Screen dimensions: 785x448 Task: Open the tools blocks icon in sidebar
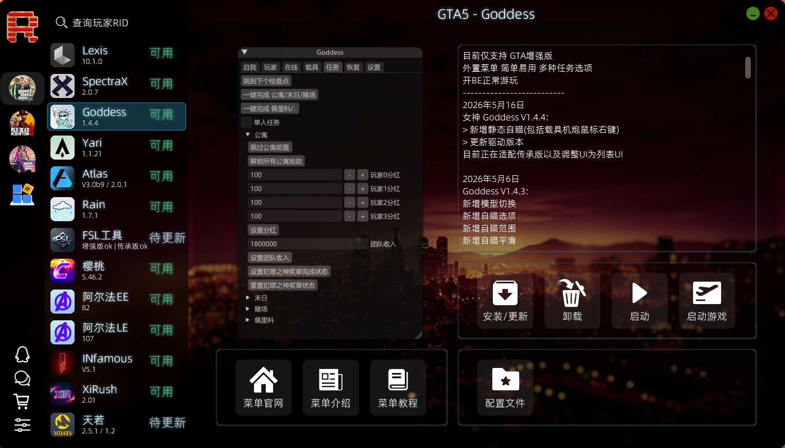[x=22, y=194]
